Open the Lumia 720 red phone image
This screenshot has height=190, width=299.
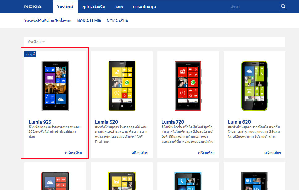coord(188,86)
